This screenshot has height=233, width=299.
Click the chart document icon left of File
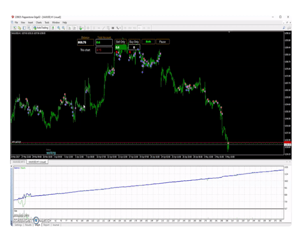click(12, 22)
